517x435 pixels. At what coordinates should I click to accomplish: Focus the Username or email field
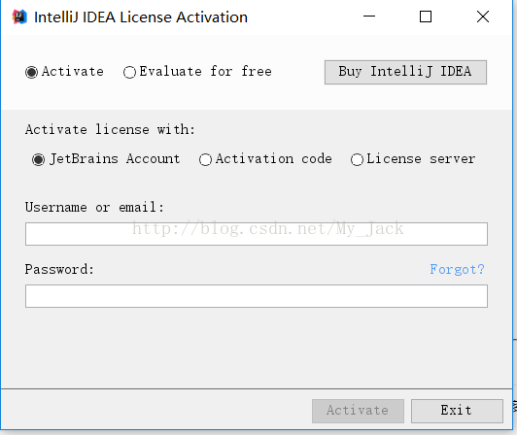[257, 234]
